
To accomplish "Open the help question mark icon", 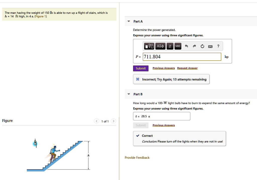I will pyautogui.click(x=218, y=46).
